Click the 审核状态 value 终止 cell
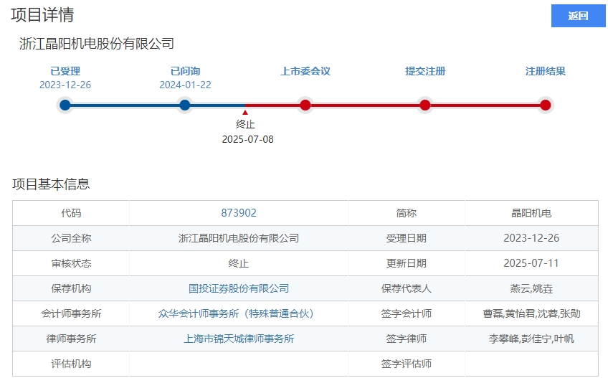Screen dimensions: 608x378 (x=239, y=263)
